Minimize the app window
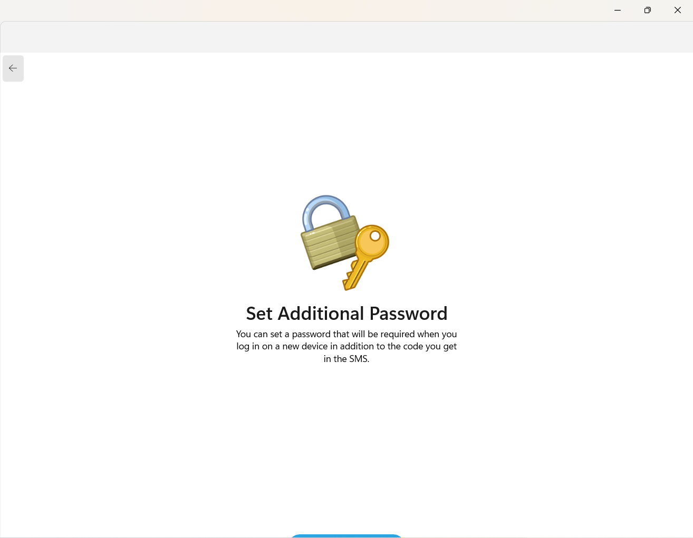Screen dimensions: 693x538 pos(618,10)
